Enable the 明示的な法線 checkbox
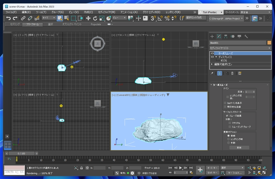Screen dimensions: 275x179 (225, 107)
